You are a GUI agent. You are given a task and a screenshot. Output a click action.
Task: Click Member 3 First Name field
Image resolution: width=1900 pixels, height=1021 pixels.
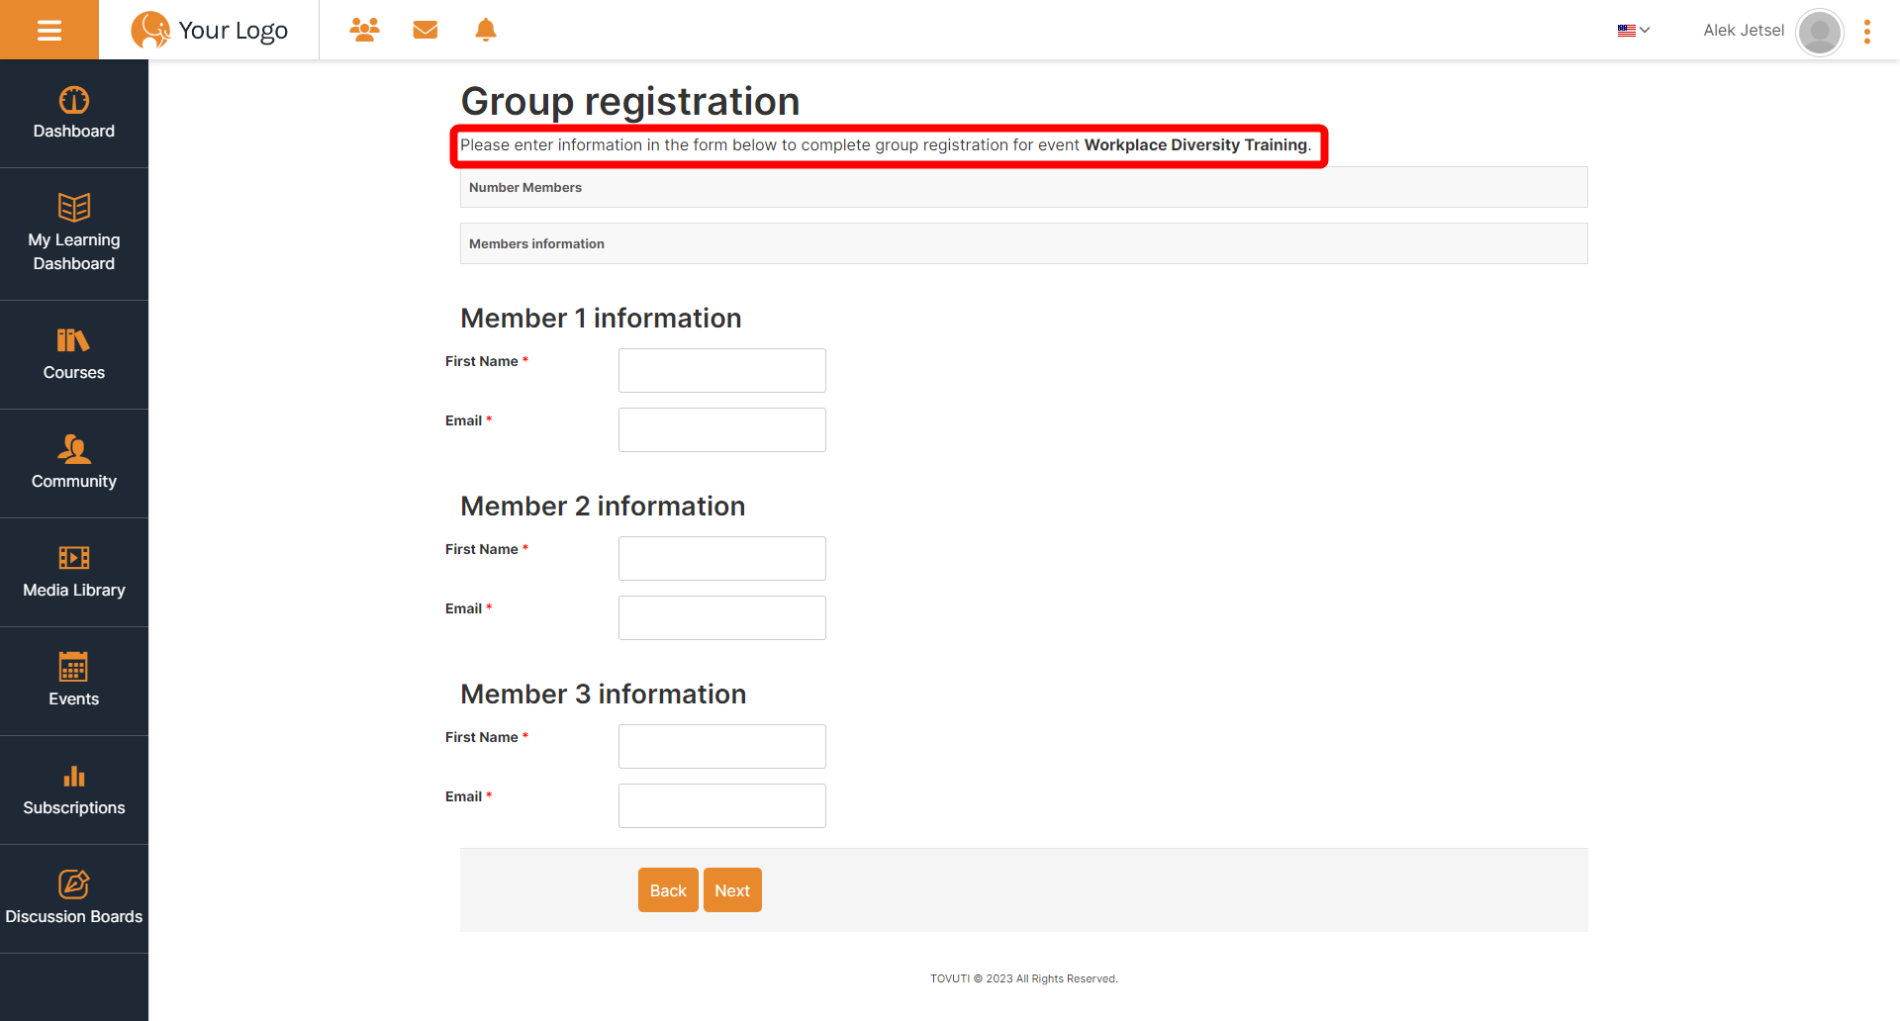(722, 746)
